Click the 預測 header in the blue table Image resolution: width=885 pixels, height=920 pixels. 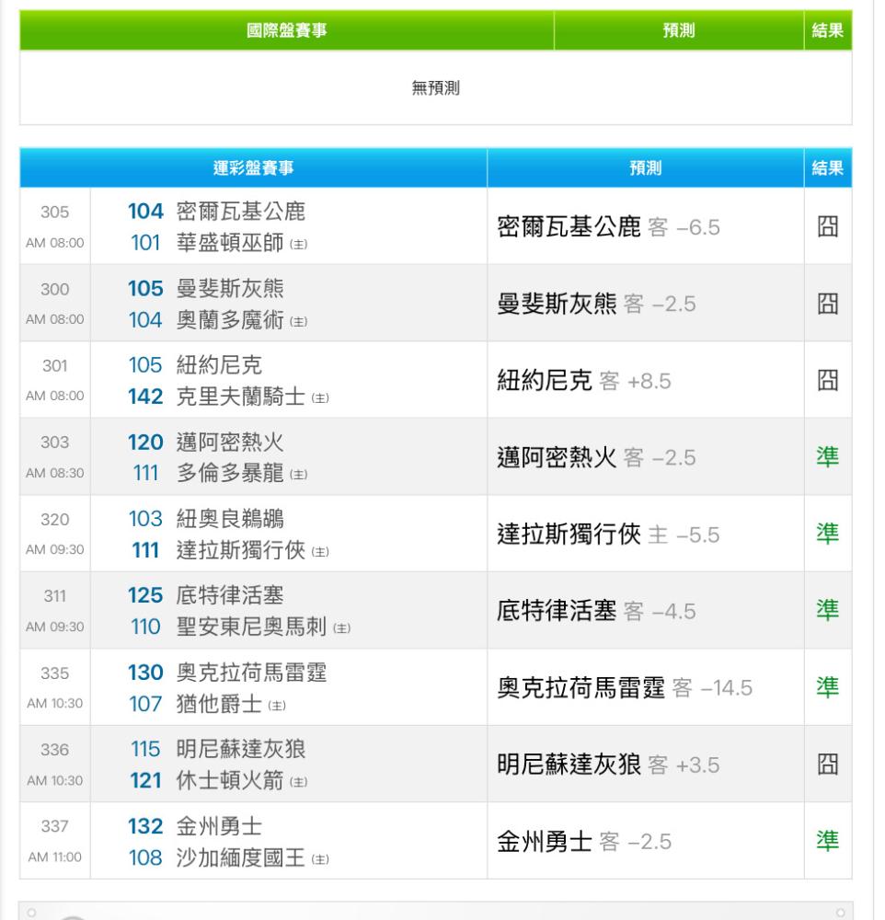(x=646, y=168)
